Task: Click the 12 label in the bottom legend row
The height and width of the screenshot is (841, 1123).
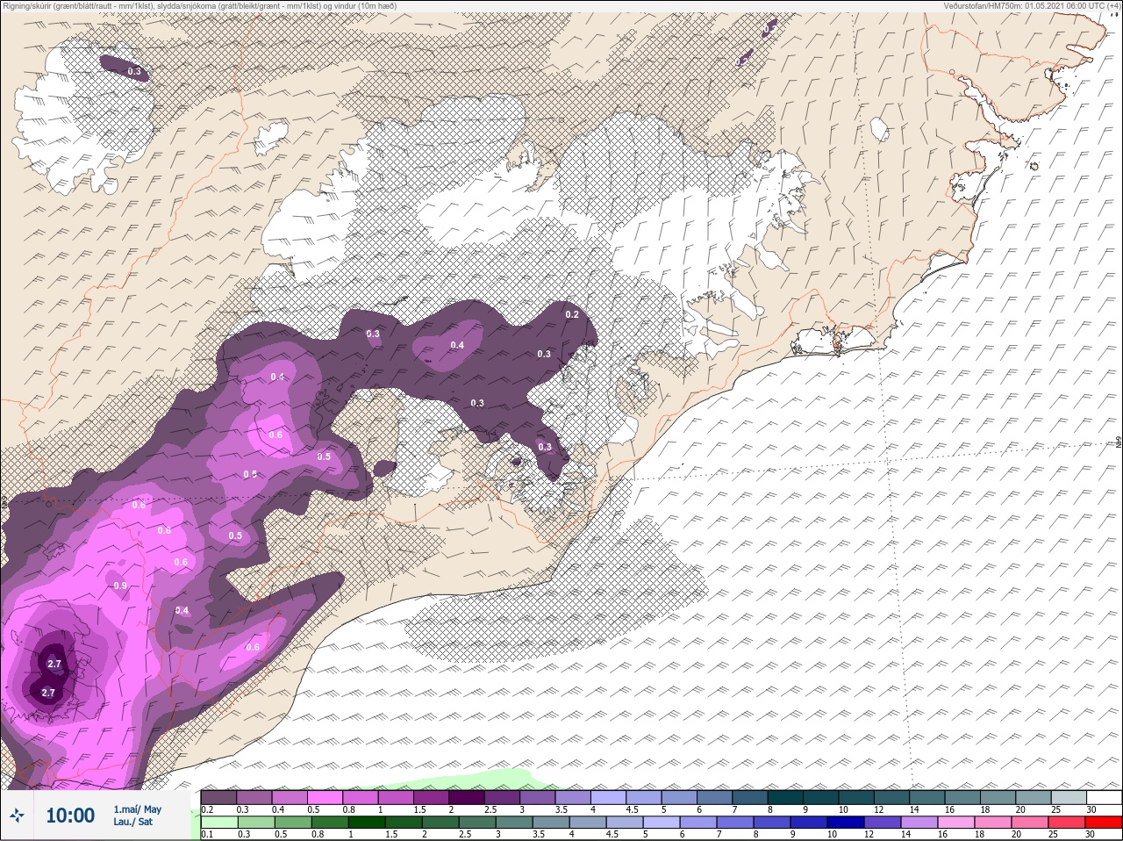Action: point(869,834)
